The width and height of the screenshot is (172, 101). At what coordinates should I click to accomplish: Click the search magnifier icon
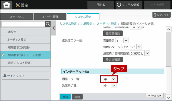(48, 24)
